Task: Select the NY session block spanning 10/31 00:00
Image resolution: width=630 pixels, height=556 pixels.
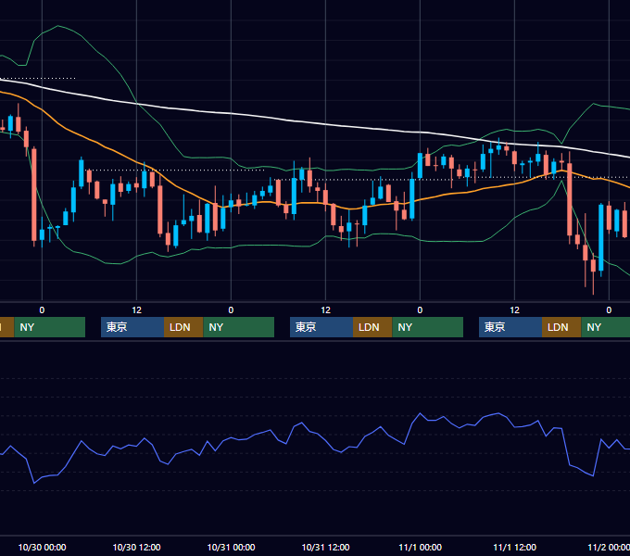Action: [239, 327]
